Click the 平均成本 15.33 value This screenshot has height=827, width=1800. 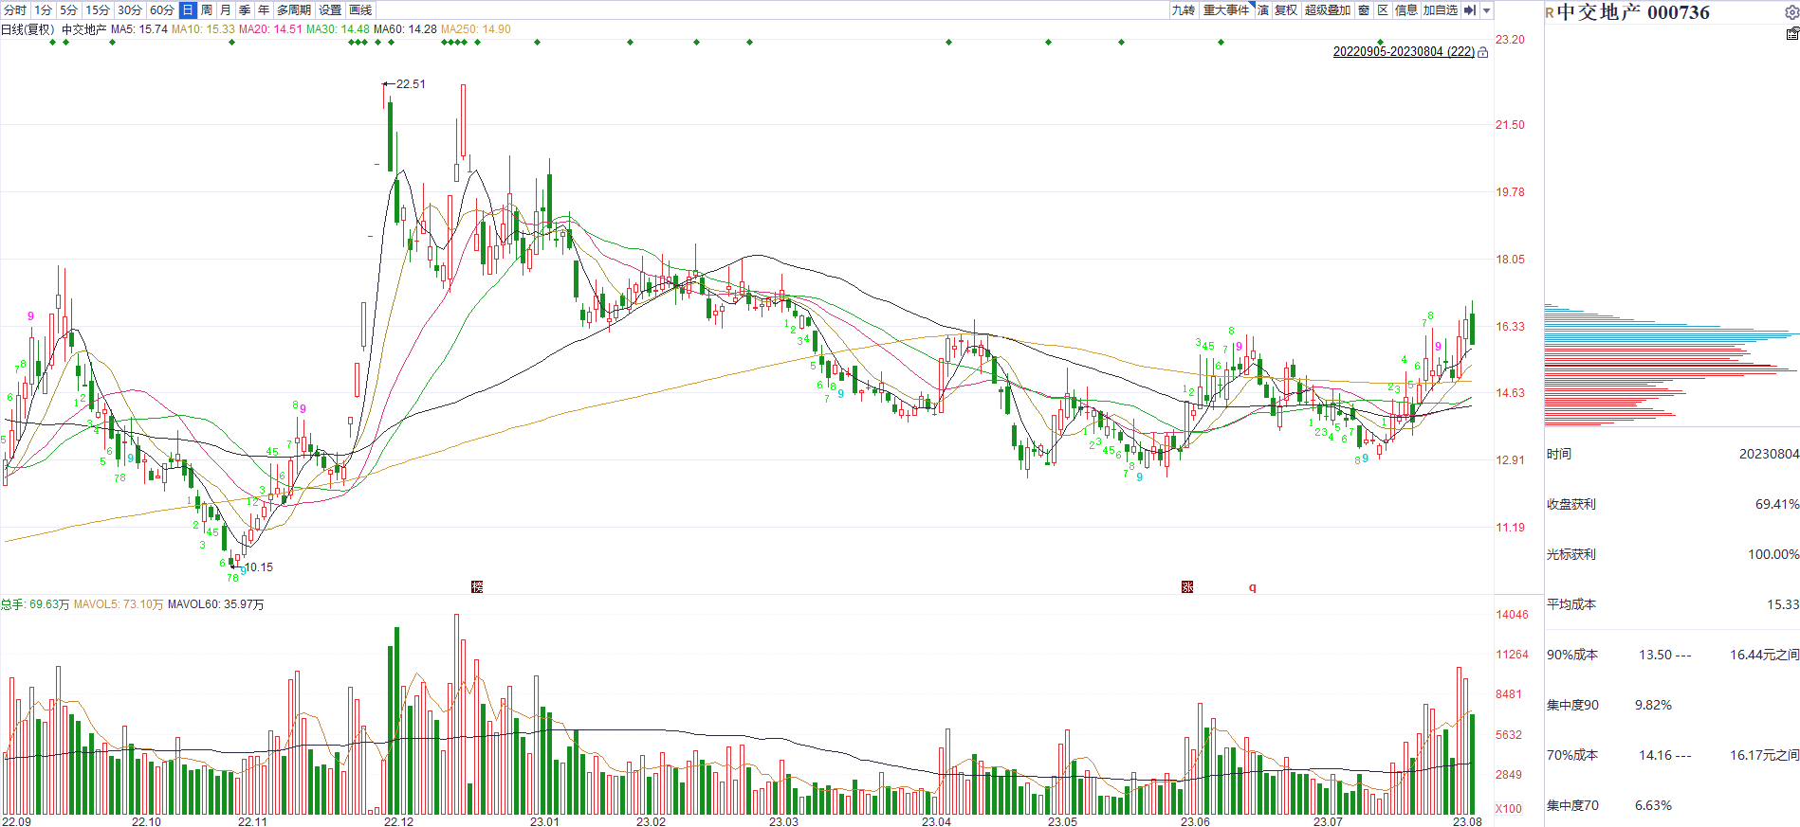point(1783,604)
